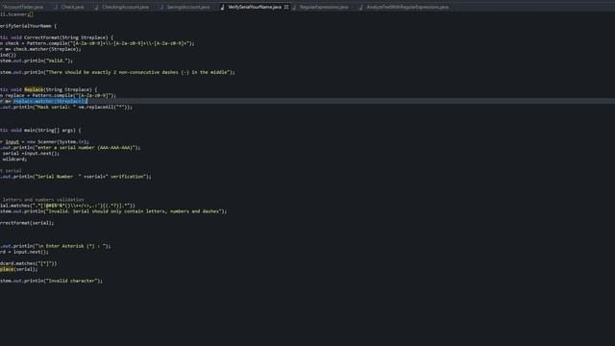The height and width of the screenshot is (346, 615).
Task: Switch to the AccountTester.java tab
Action: [x=22, y=7]
